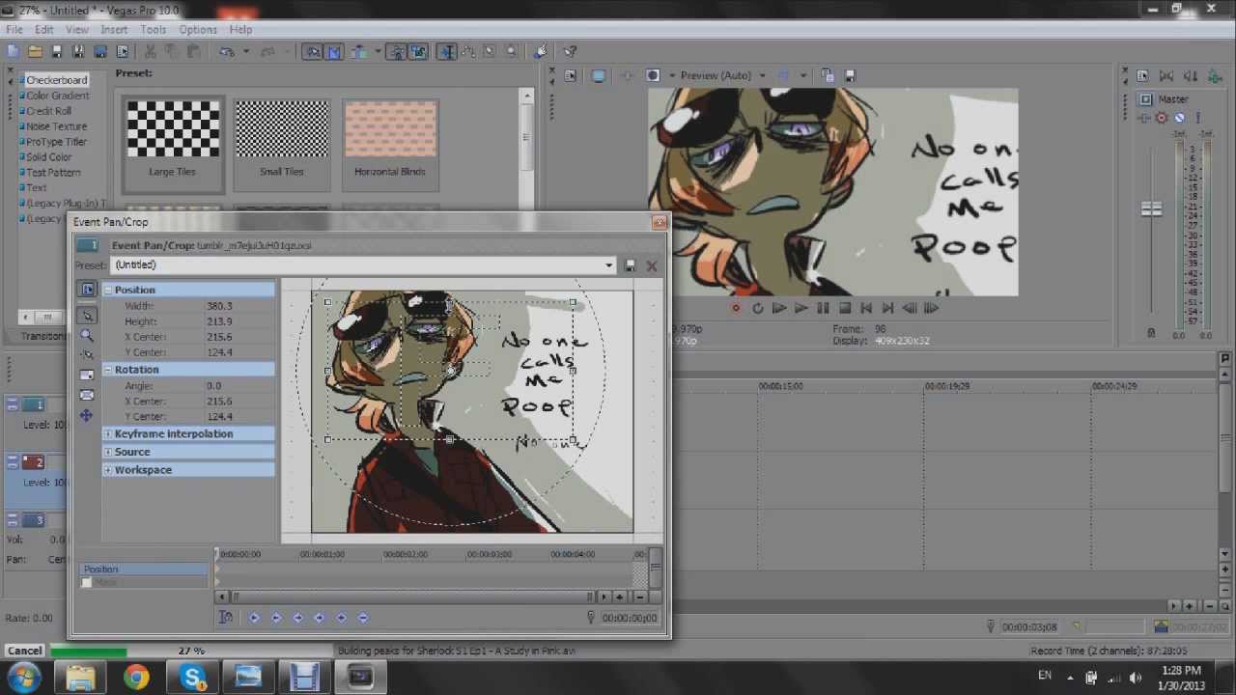Open the Options menu

click(x=198, y=30)
